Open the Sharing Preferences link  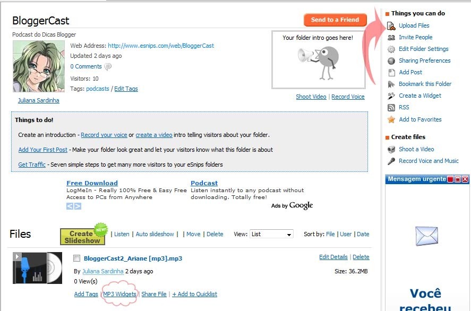(x=424, y=61)
